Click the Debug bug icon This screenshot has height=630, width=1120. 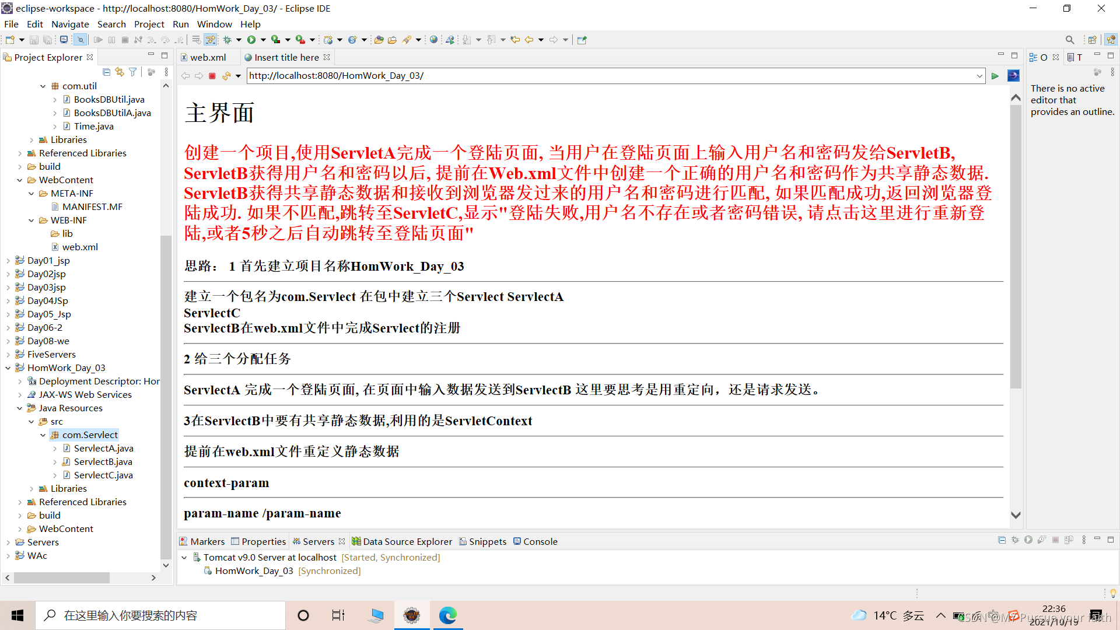coord(228,40)
